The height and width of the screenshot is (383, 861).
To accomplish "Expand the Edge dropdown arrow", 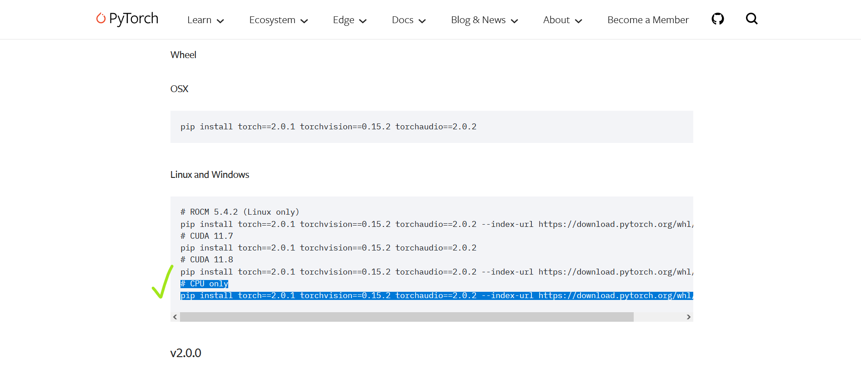I will (x=363, y=21).
